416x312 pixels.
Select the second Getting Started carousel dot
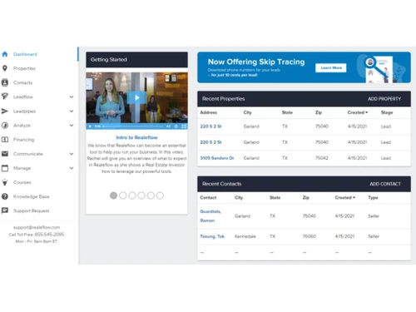tap(123, 196)
